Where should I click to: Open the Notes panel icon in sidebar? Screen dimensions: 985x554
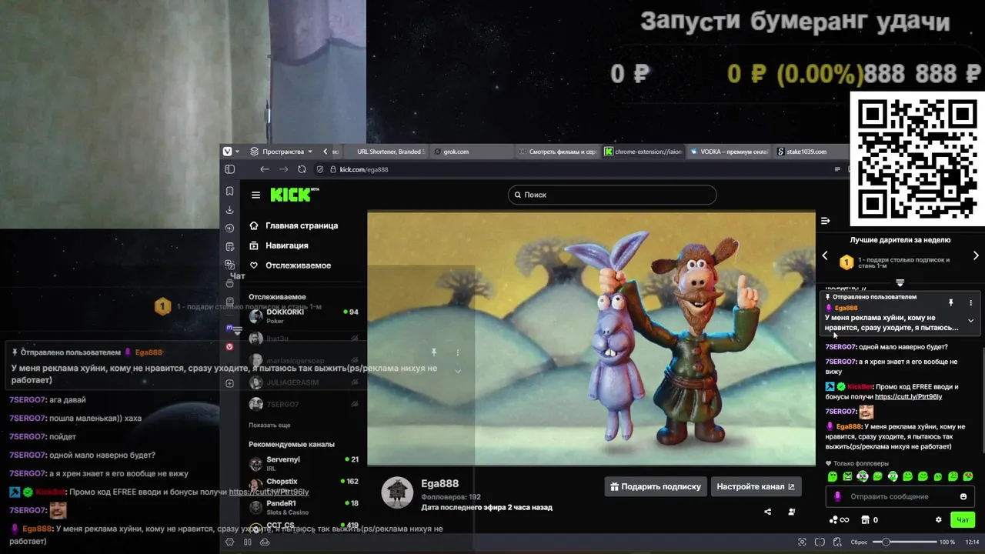pyautogui.click(x=229, y=246)
